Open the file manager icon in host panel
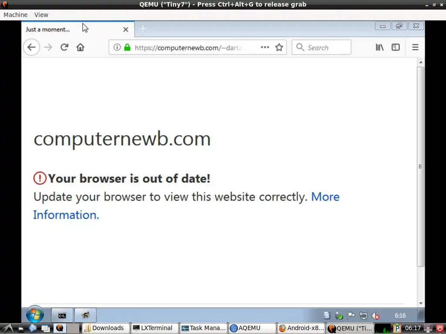The height and width of the screenshot is (334, 446). click(21, 329)
